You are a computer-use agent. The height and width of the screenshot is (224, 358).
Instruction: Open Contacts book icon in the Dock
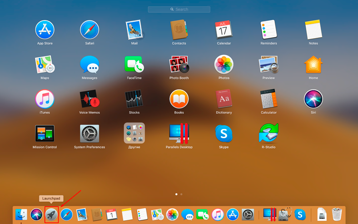[x=97, y=214]
